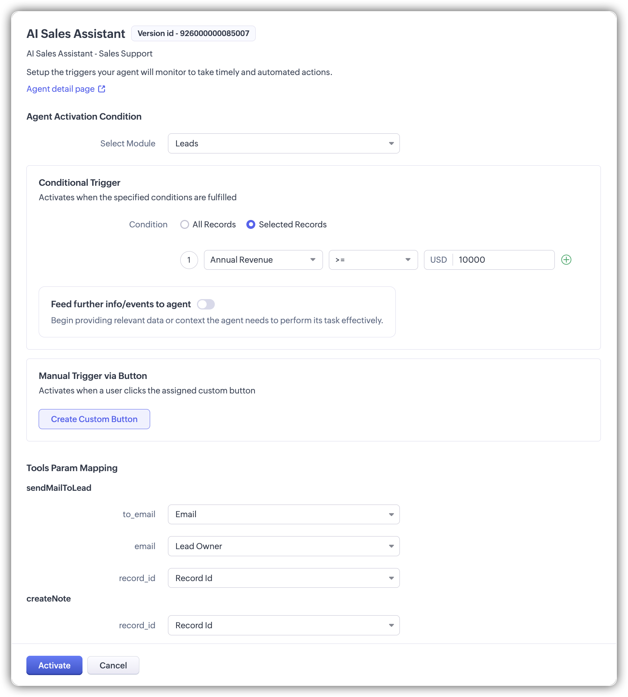Click the condition number 1 circle
This screenshot has height=697, width=628.
point(189,260)
